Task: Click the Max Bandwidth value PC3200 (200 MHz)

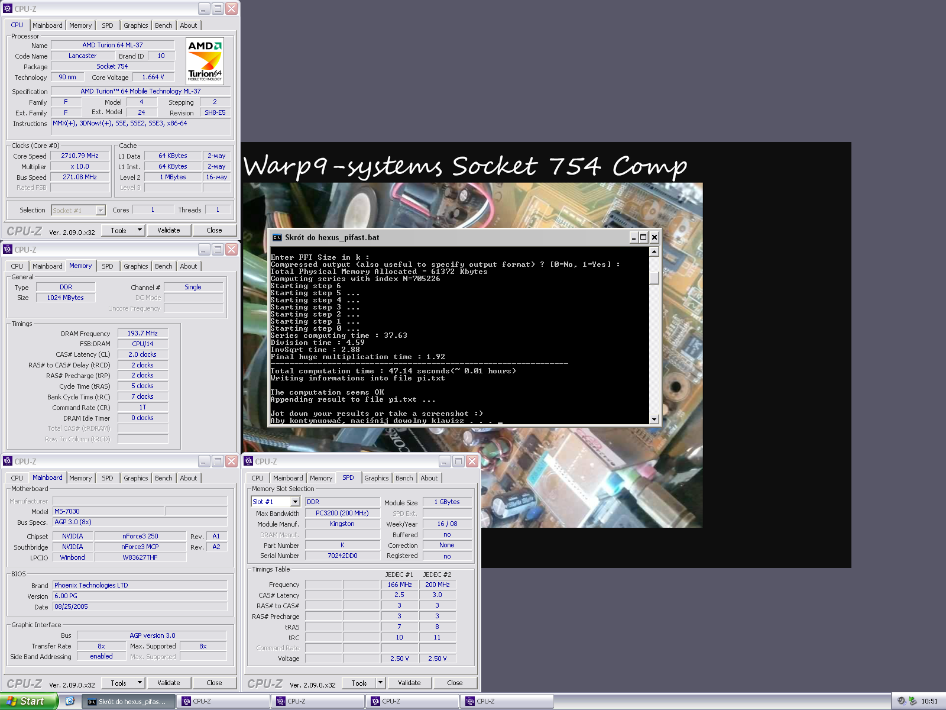Action: click(342, 514)
